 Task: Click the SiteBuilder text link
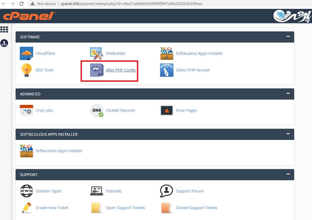tap(116, 53)
